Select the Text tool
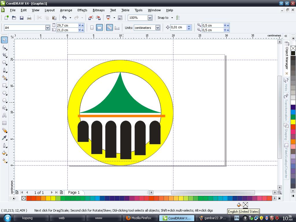The image size is (296, 222). pos(4,115)
